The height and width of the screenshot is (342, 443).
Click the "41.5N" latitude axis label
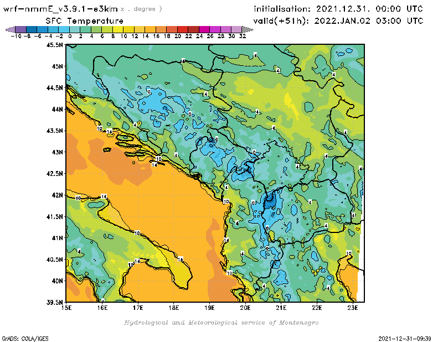click(54, 216)
